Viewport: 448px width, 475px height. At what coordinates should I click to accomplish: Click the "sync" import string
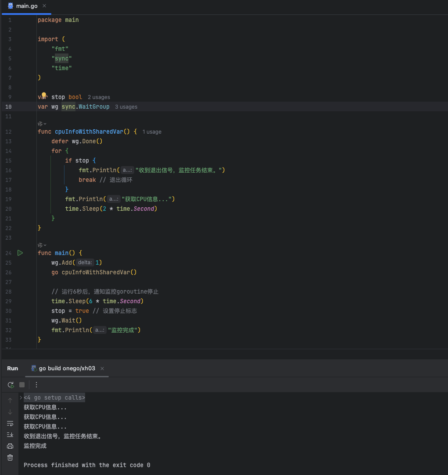[x=61, y=58]
